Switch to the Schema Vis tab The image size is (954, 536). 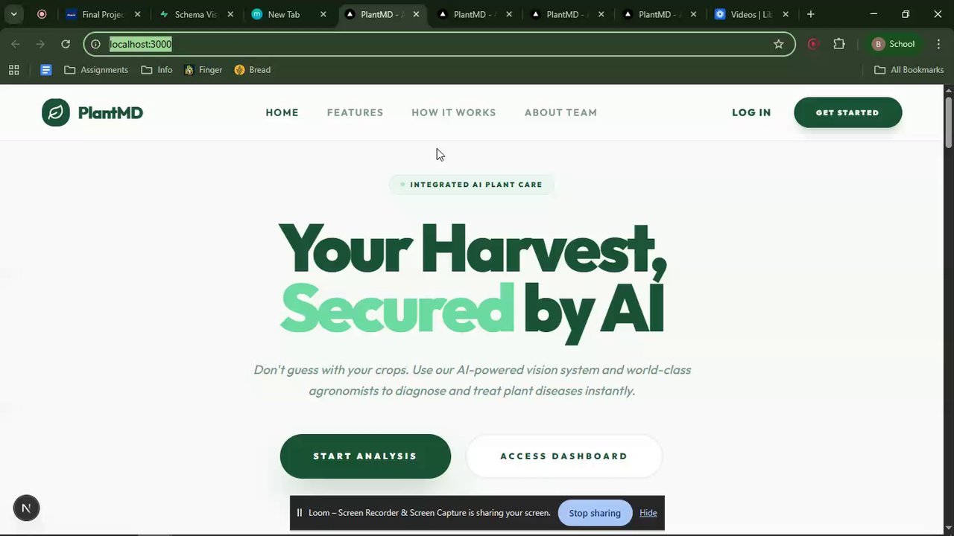(x=195, y=14)
